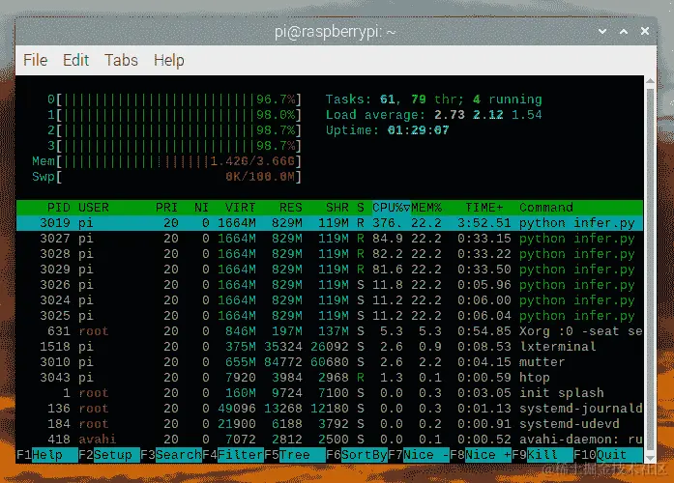Sort by the PID column header

(58, 208)
